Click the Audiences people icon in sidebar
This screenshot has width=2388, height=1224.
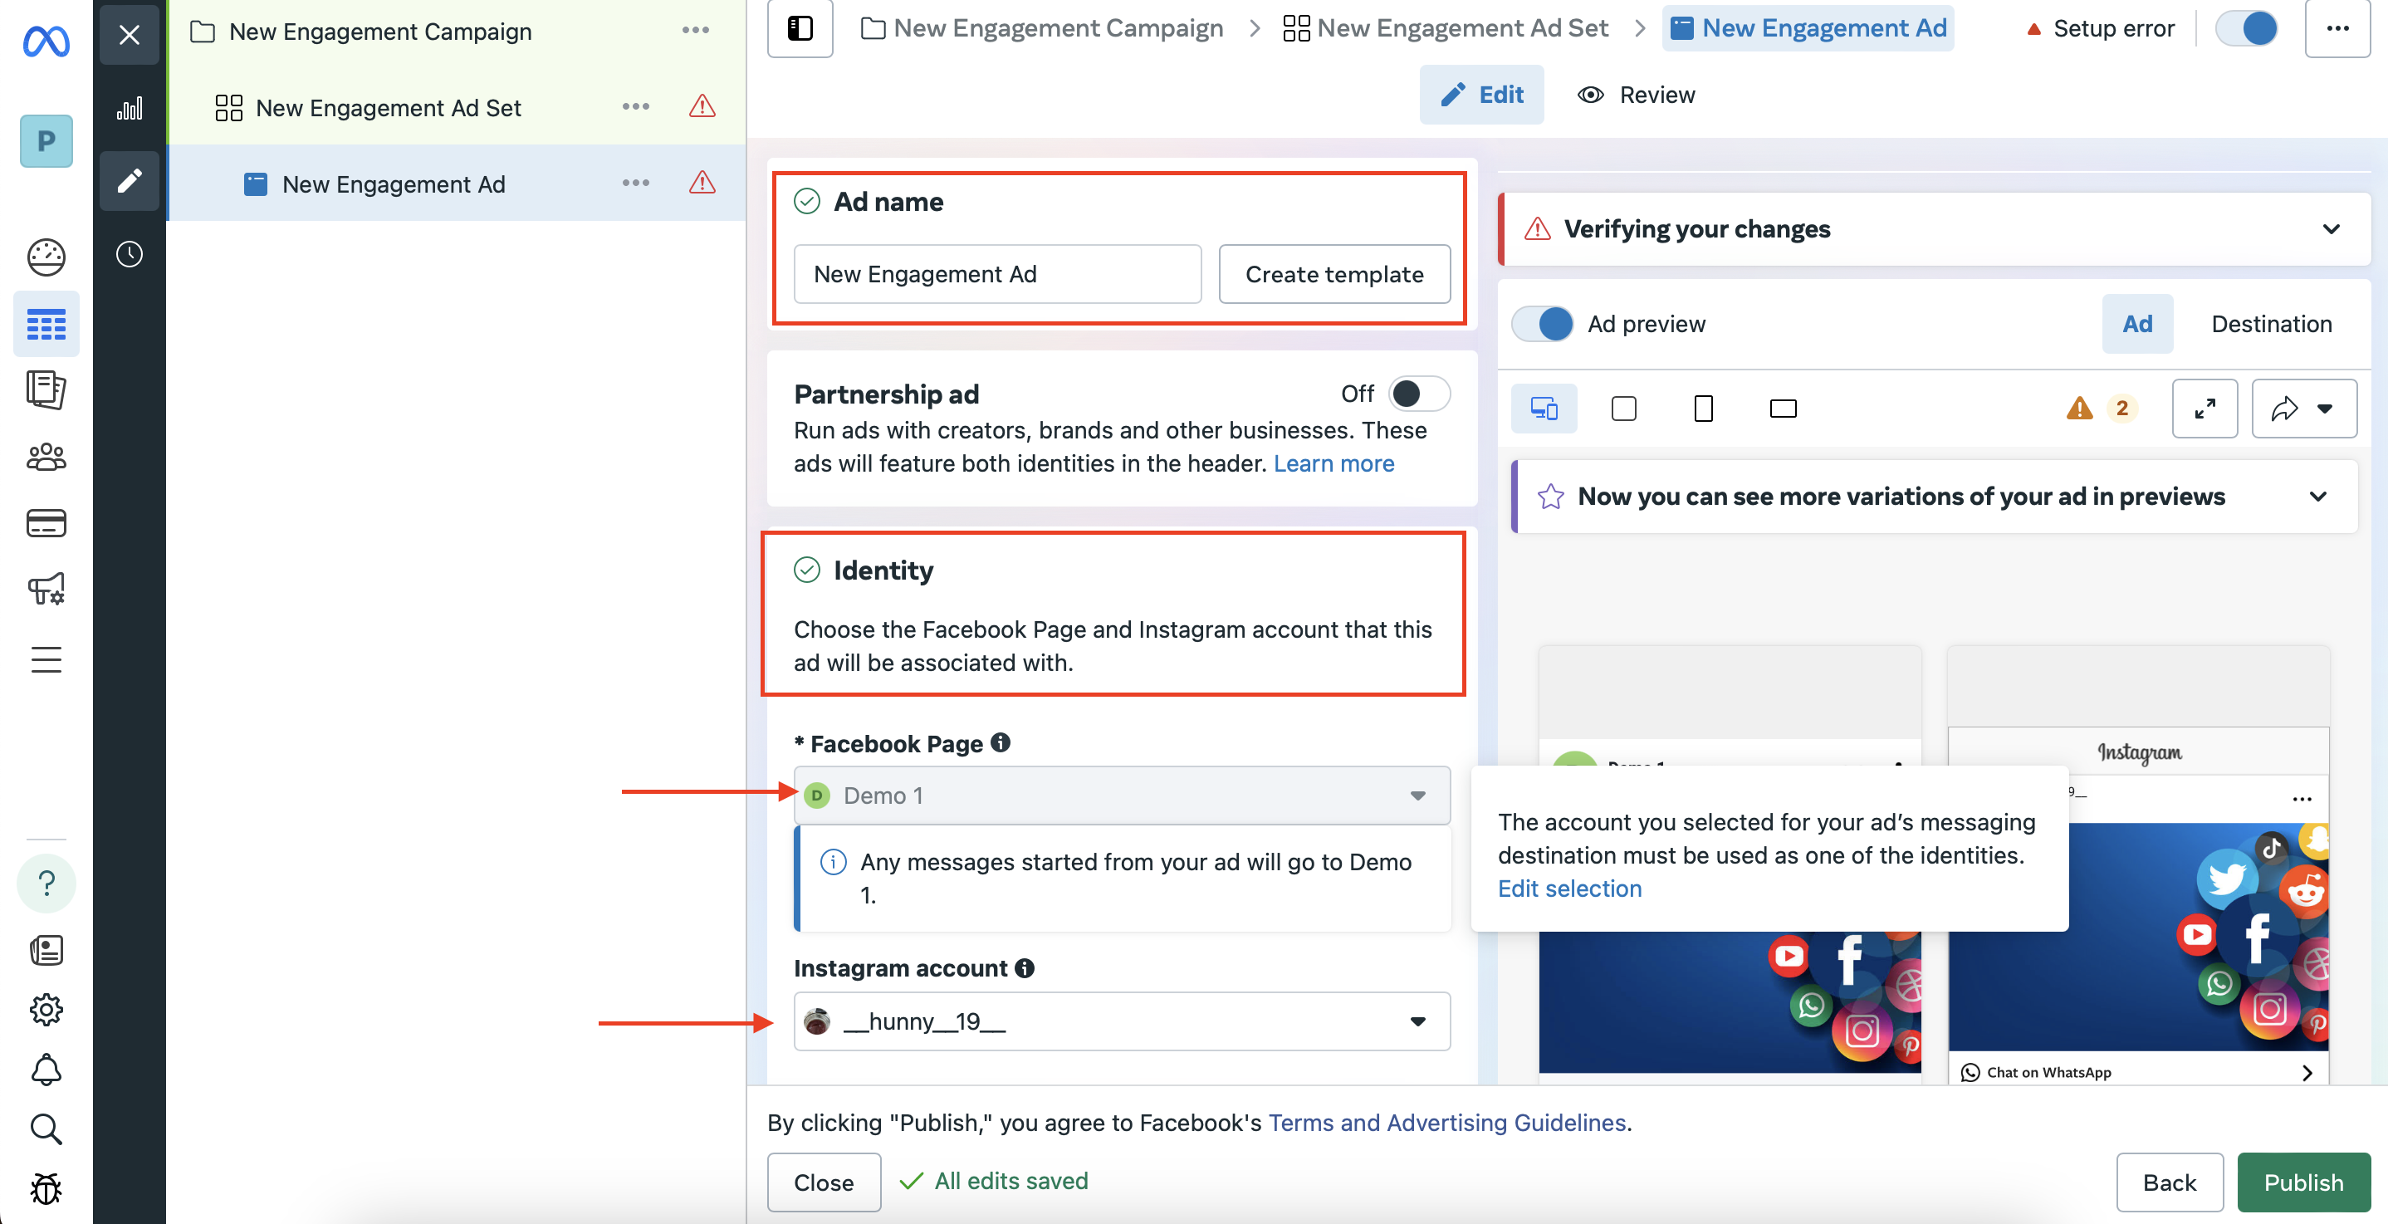point(46,456)
